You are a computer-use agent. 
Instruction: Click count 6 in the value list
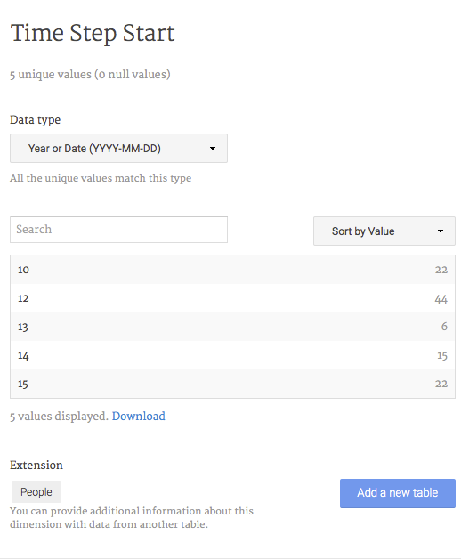point(444,326)
